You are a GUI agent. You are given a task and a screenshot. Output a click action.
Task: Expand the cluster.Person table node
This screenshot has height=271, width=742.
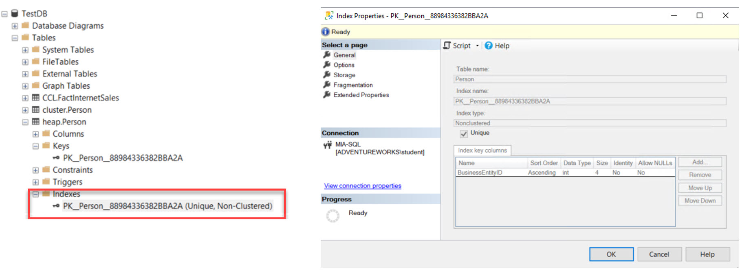[x=25, y=110]
